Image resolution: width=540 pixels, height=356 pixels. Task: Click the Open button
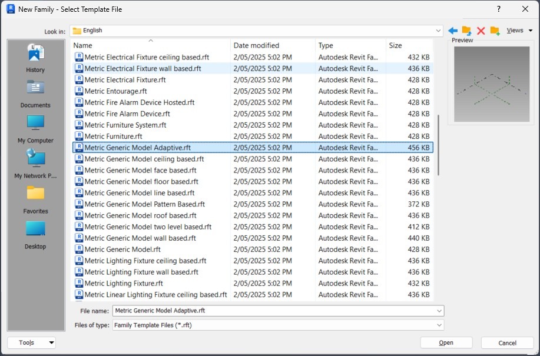tap(446, 342)
